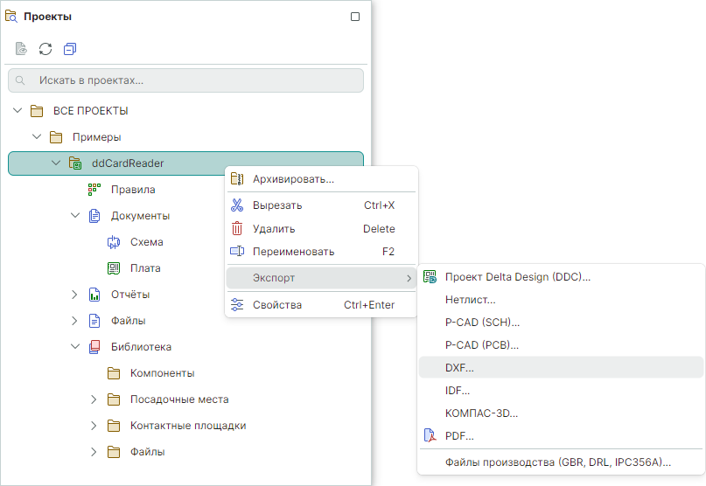Click the refresh projects icon
Screen dimensions: 706x486
coord(45,49)
